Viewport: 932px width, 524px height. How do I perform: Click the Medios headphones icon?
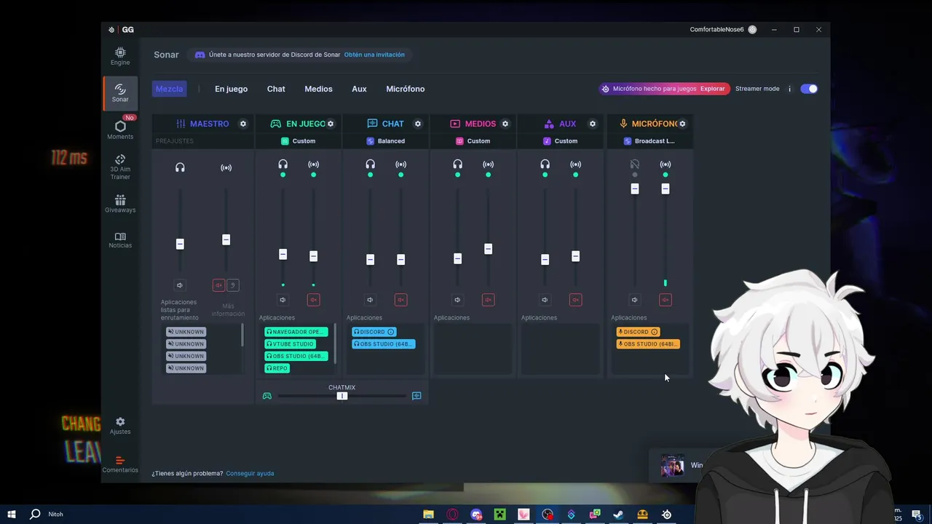458,164
